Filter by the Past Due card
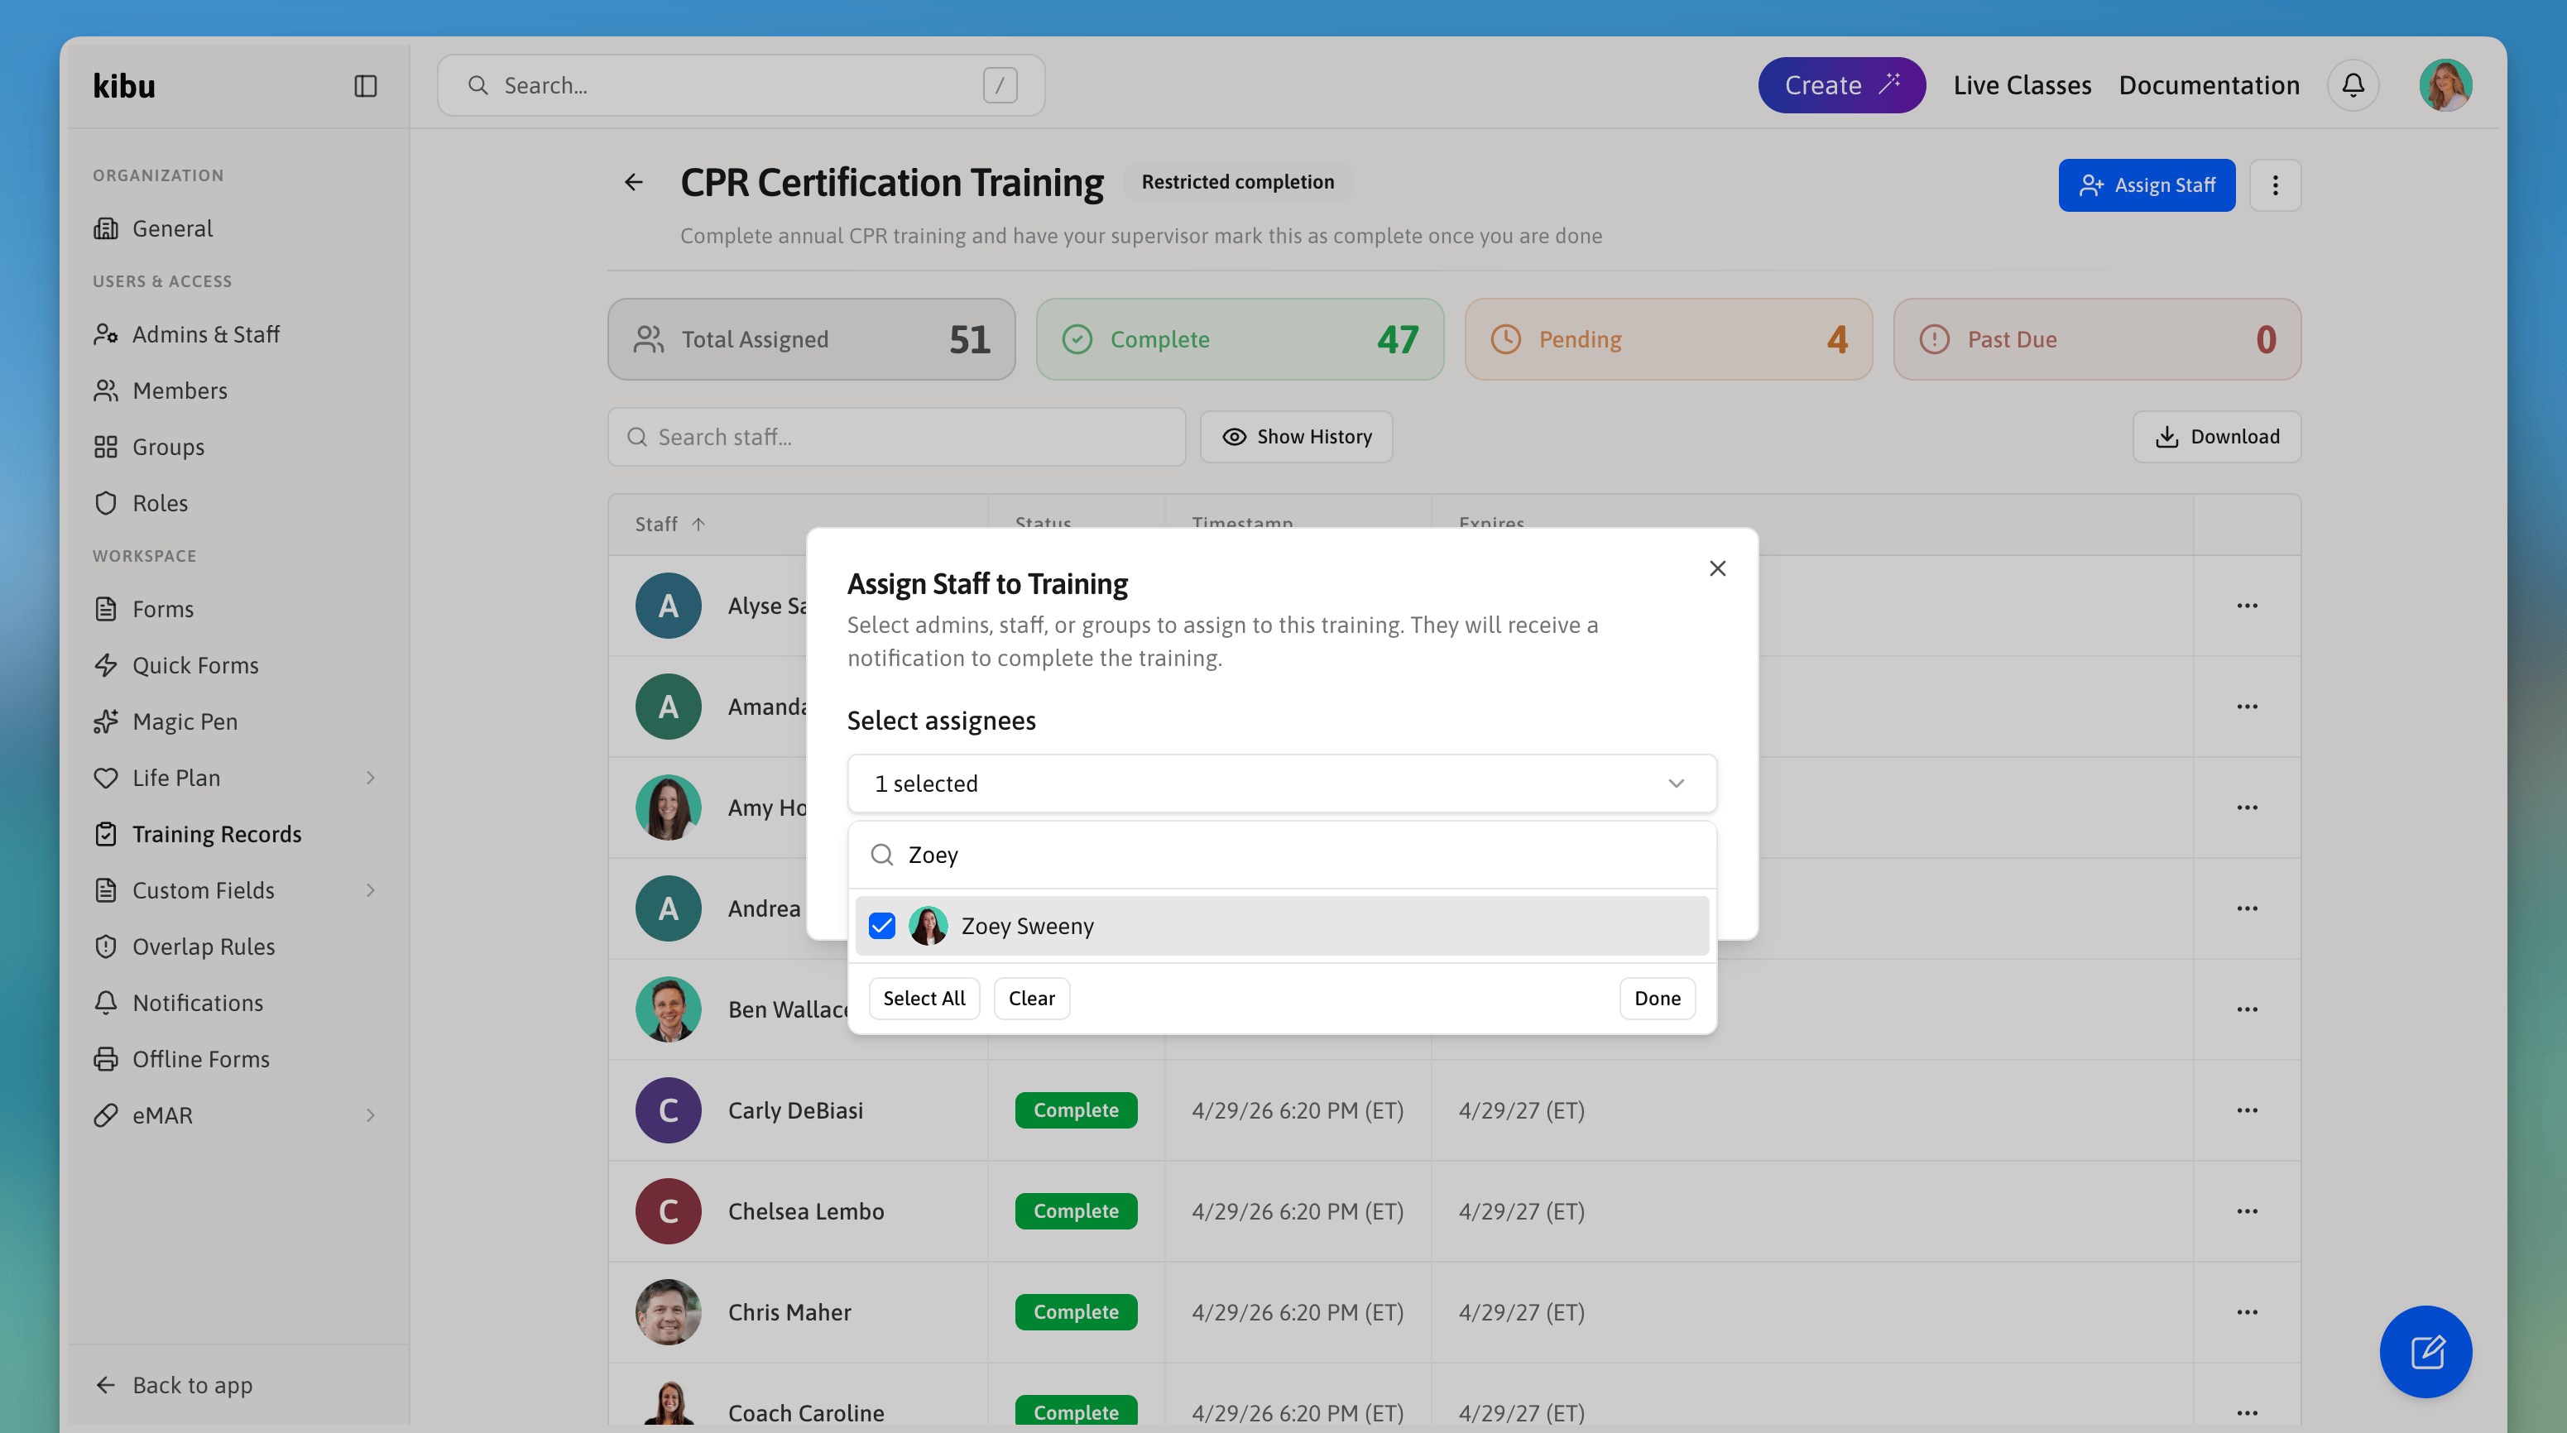The height and width of the screenshot is (1433, 2567). [x=2097, y=339]
